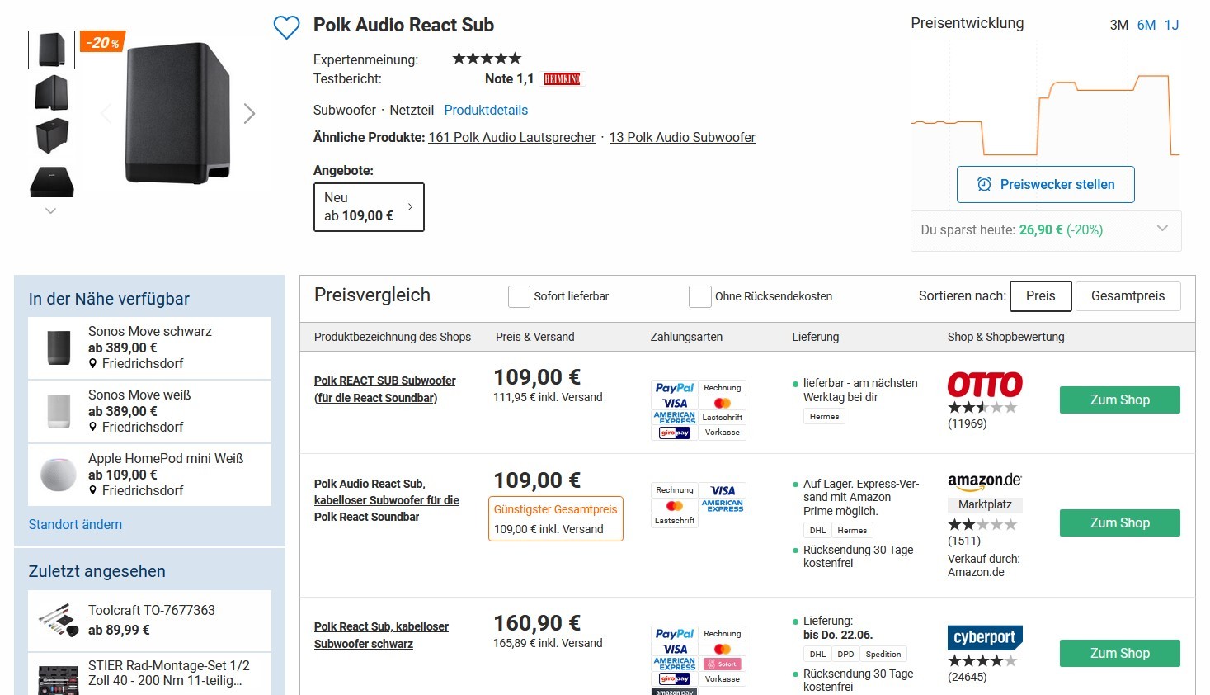Click the next image arrow
This screenshot has height=695, width=1210.
tap(249, 114)
